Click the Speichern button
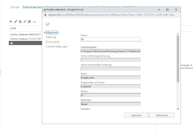Image resolution: width=193 pixels, height=131 pixels. (x=136, y=115)
